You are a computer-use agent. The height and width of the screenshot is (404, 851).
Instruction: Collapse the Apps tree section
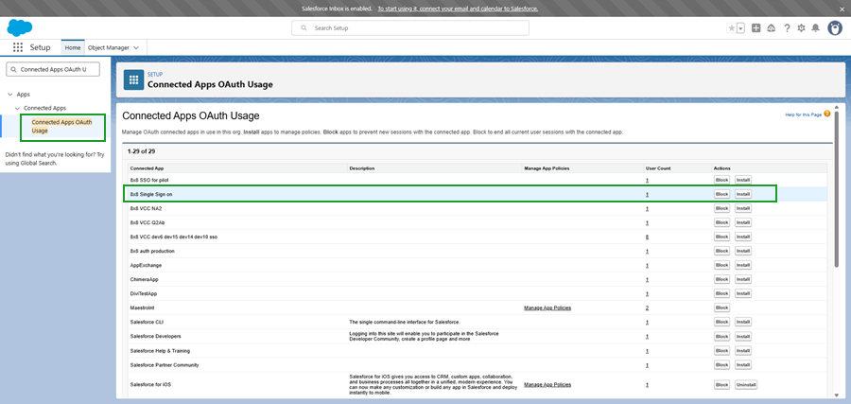point(9,95)
